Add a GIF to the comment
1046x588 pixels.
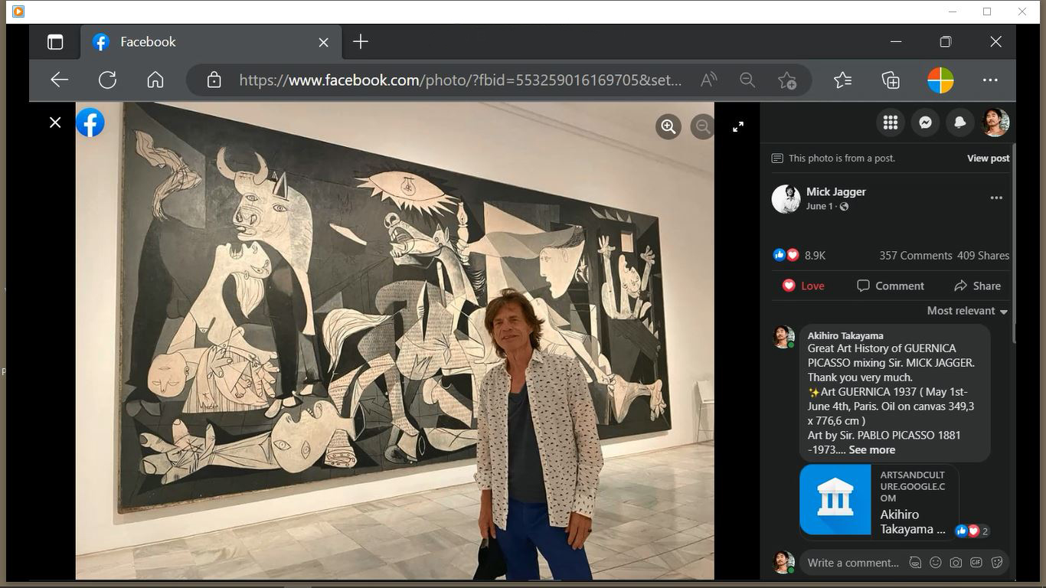(x=976, y=563)
